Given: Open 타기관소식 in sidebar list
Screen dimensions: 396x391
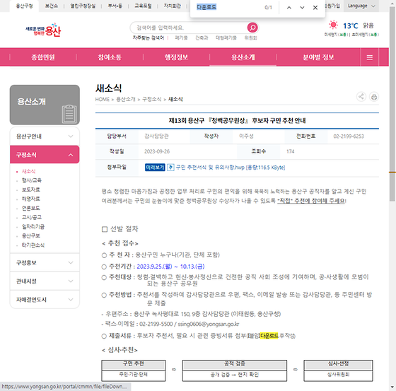Looking at the screenshot, I should (33, 245).
